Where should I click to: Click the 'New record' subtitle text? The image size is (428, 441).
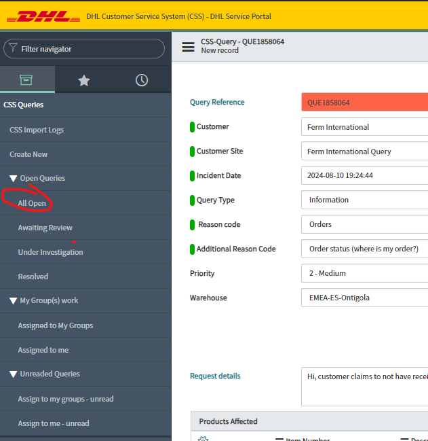pyautogui.click(x=220, y=50)
